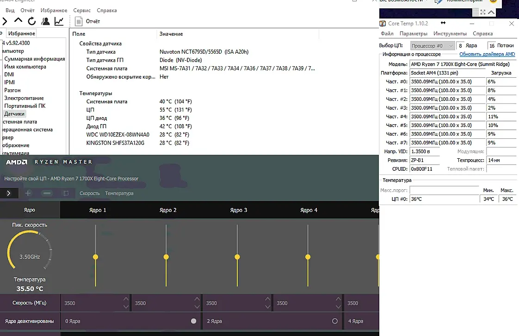Screen dimensions: 519x336
Task: Click the Диод ГП 42 °C value
Action: (x=175, y=126)
